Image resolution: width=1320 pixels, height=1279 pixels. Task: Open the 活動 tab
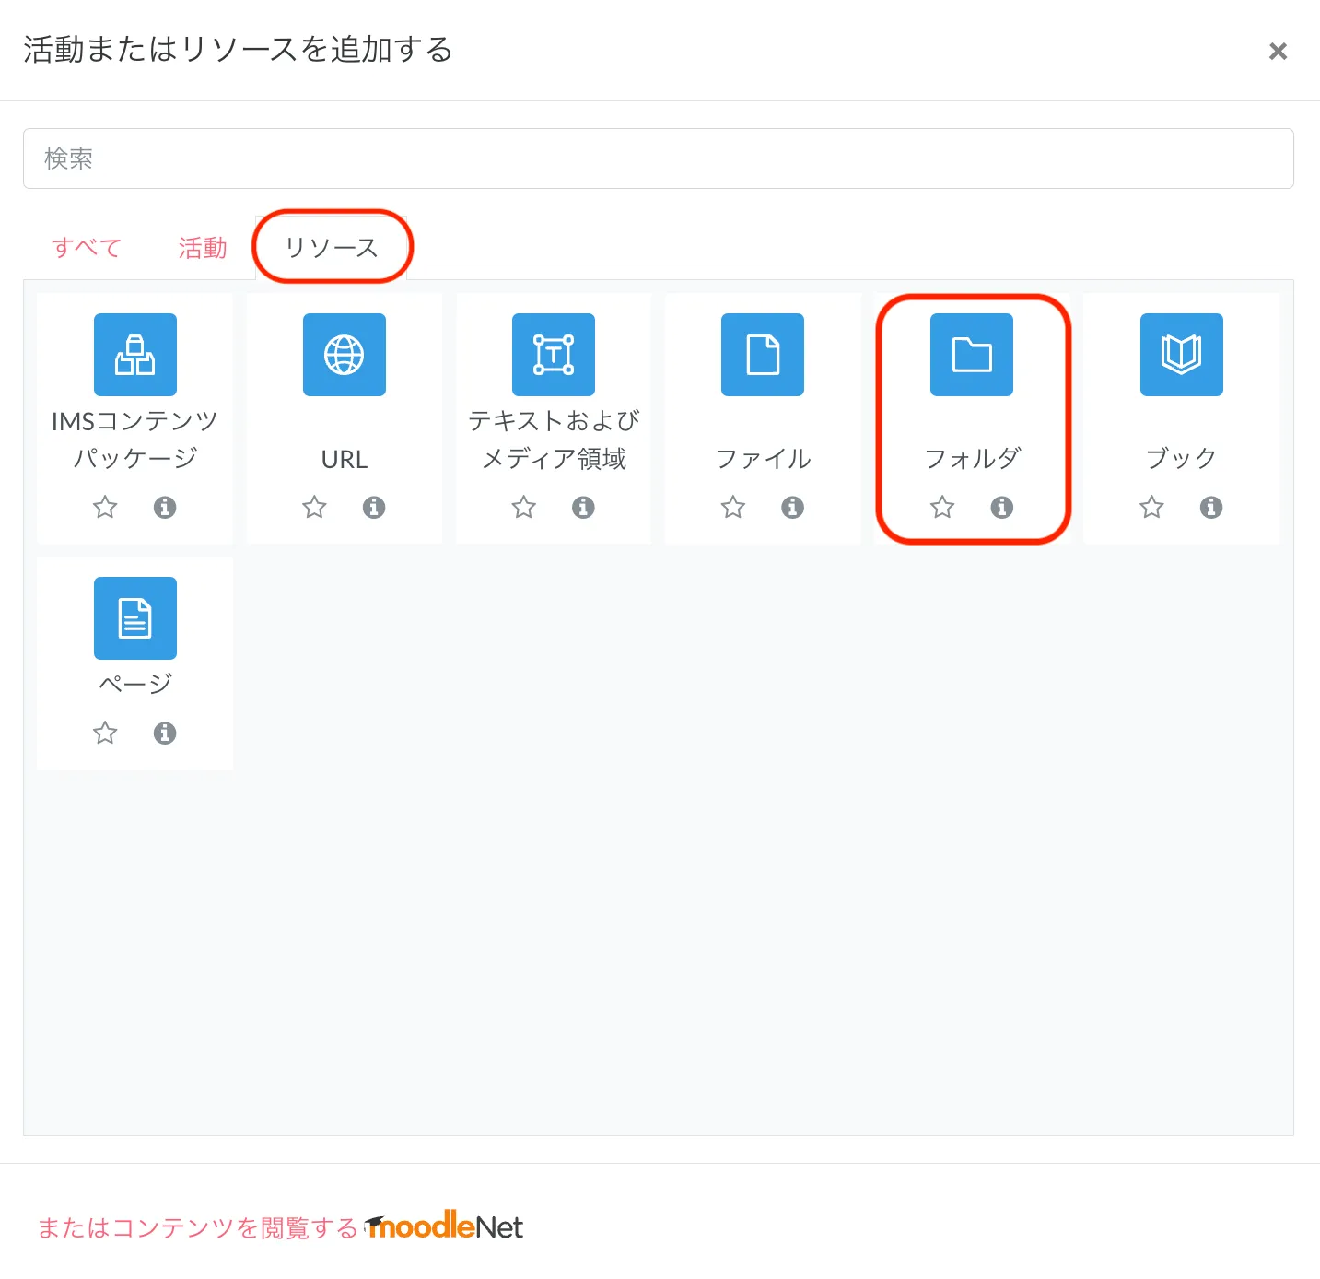[x=203, y=248]
